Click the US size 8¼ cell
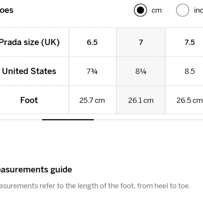The height and width of the screenshot is (203, 203). pos(141,71)
